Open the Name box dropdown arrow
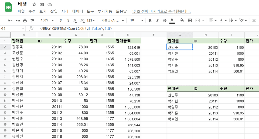The image size is (259, 139). 23,29
